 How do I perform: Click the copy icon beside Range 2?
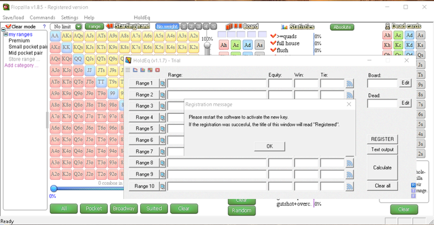pos(162,95)
